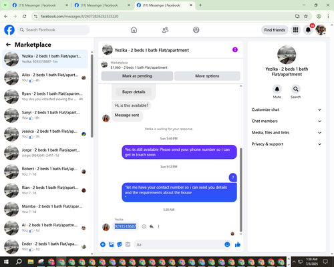Viewport: 334px width, 267px height.
Task: Open Jessica conversation in list
Action: (45, 134)
